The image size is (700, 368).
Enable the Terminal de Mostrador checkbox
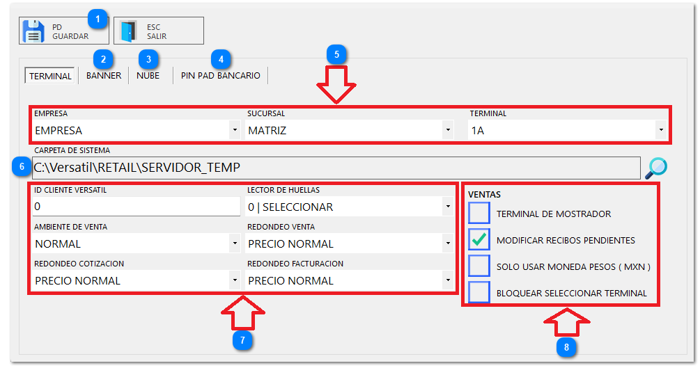click(479, 214)
